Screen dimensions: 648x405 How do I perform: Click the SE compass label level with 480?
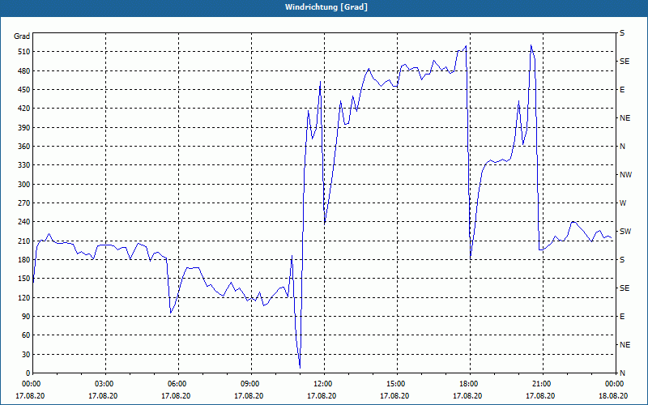[625, 62]
